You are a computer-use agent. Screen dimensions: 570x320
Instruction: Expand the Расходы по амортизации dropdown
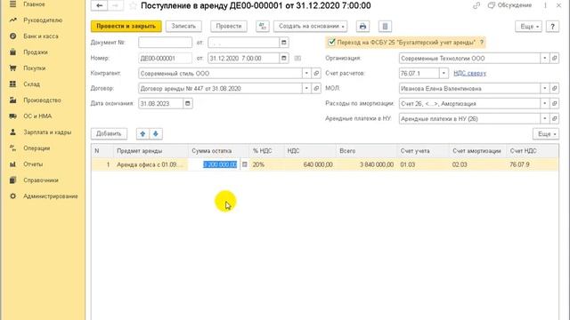544,104
